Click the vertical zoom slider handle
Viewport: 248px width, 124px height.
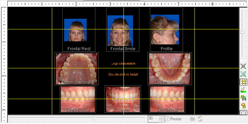pyautogui.click(x=243, y=32)
